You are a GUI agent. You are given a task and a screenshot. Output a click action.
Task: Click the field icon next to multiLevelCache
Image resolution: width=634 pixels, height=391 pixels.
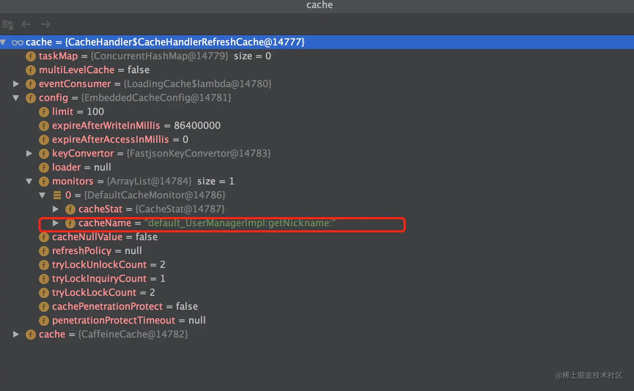31,70
